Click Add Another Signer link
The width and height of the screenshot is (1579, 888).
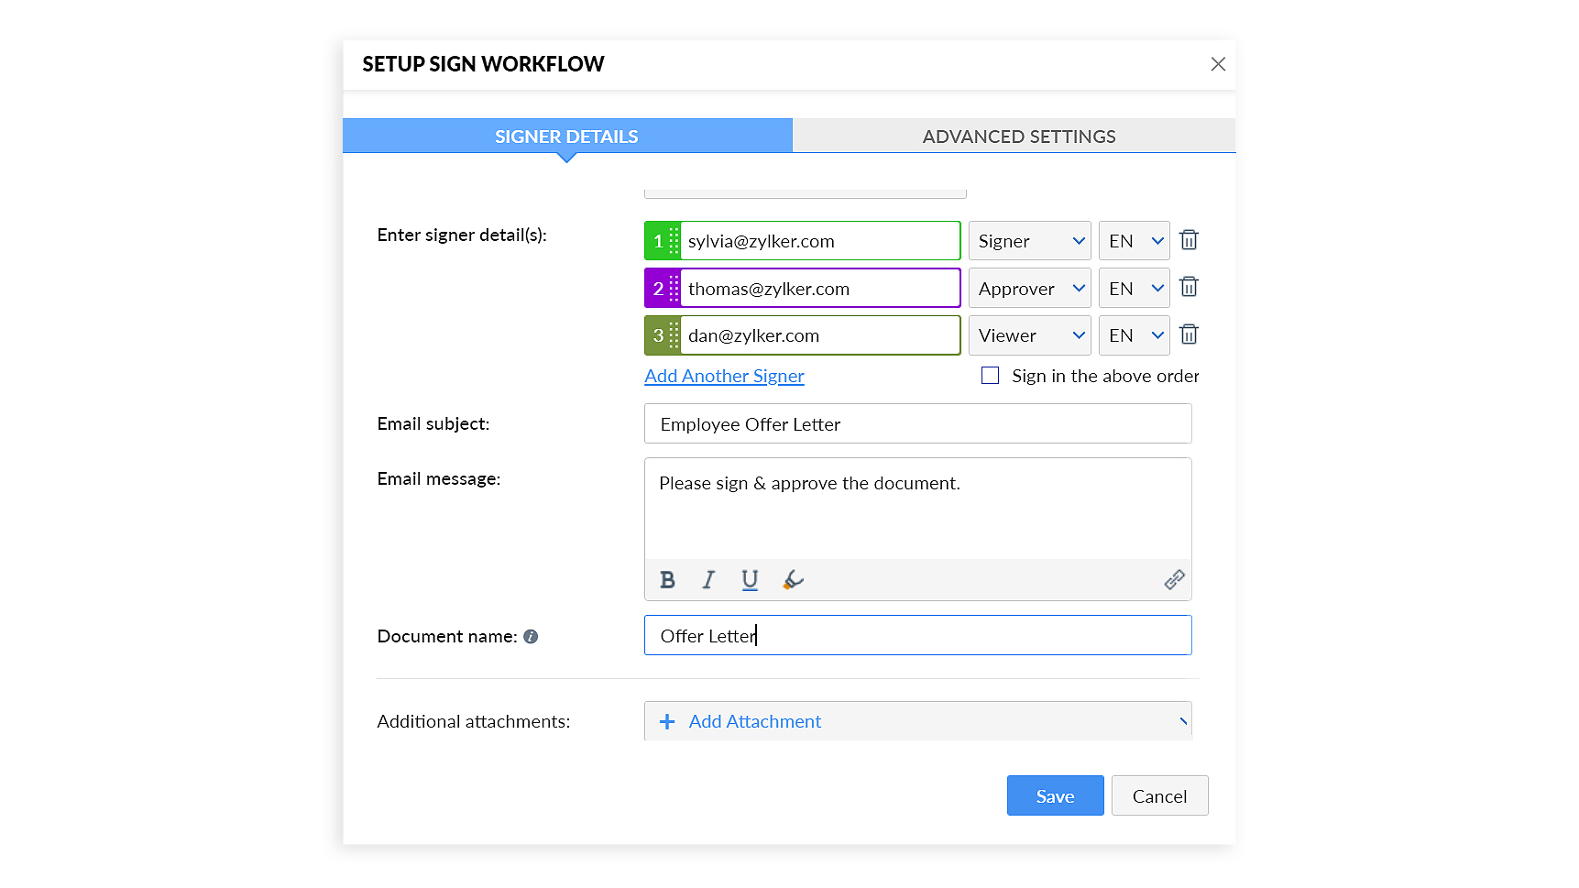pyautogui.click(x=724, y=376)
